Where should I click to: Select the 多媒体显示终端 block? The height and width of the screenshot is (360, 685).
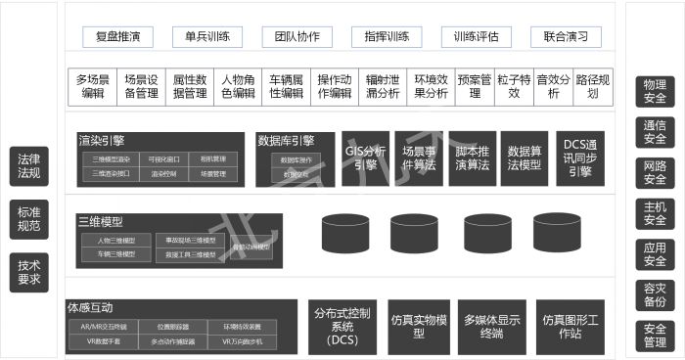point(492,327)
